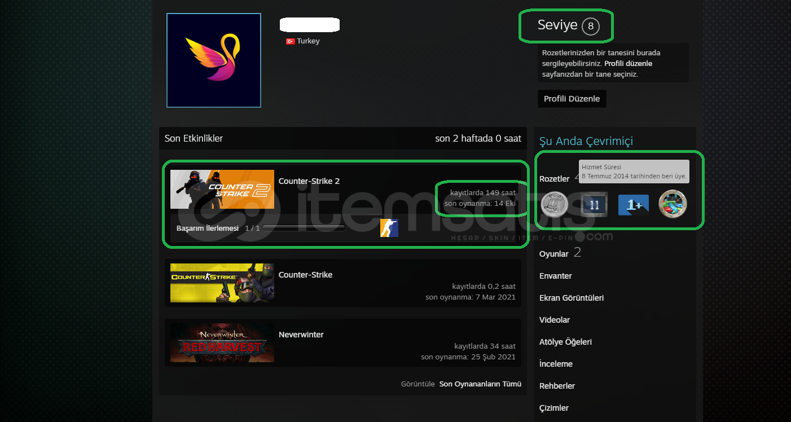Click the Neverwinter title link
This screenshot has height=422, width=791.
(301, 335)
